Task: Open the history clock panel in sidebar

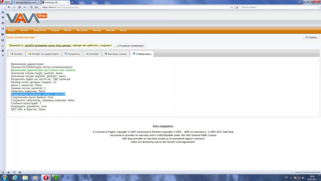Action: 3,50
